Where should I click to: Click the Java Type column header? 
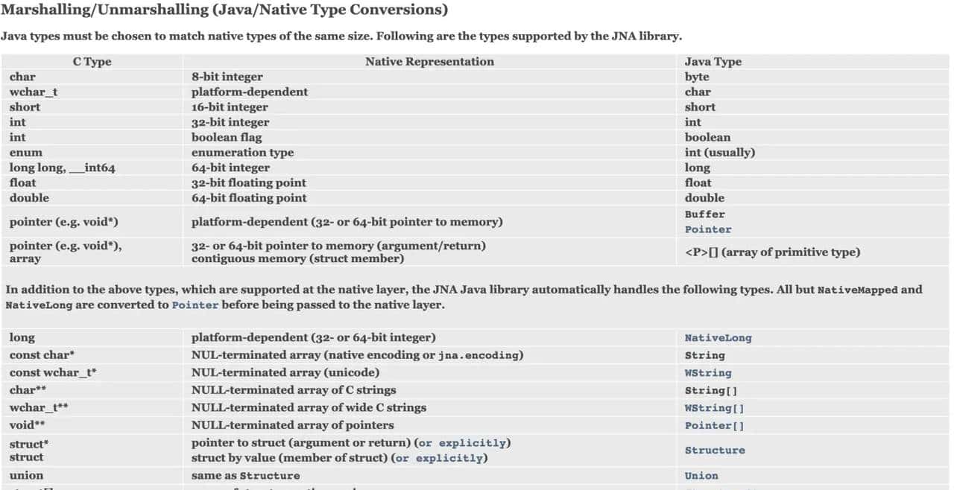(x=713, y=62)
